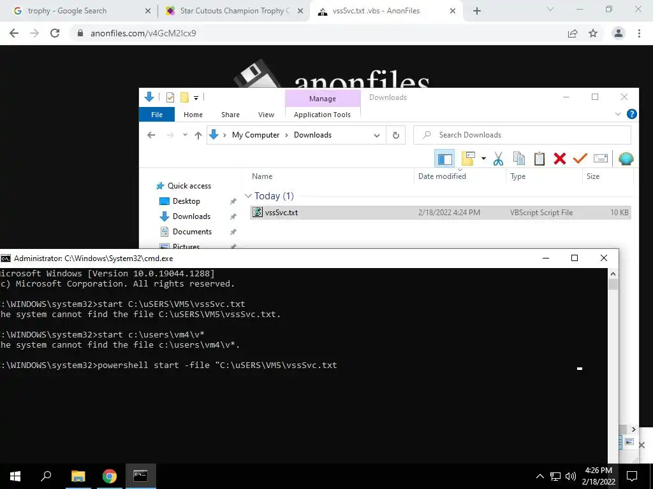The height and width of the screenshot is (489, 653).
Task: Open Chrome profile avatar
Action: click(619, 33)
